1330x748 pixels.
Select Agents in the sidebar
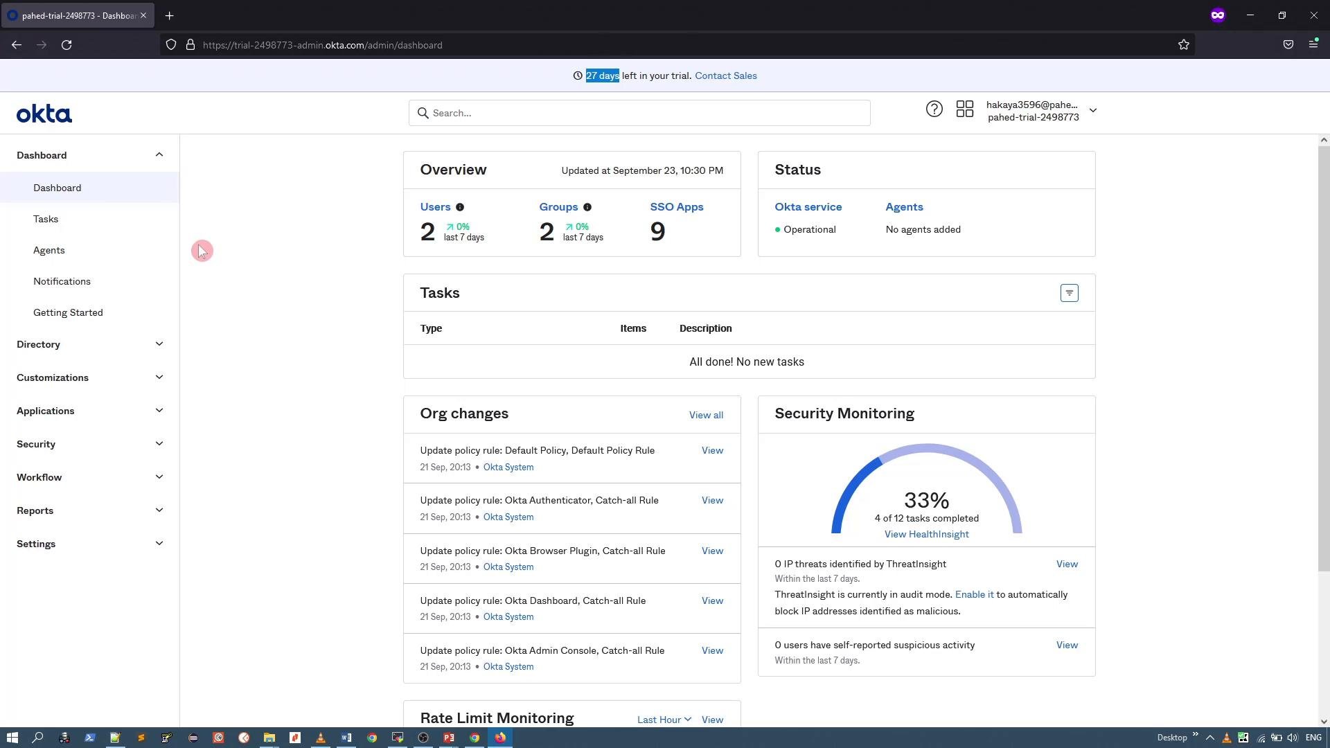[x=49, y=250]
